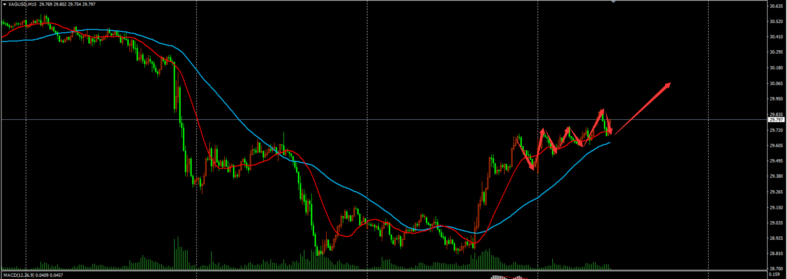The image size is (787, 279).
Task: Click the open price value 29.769
Action: [46, 4]
